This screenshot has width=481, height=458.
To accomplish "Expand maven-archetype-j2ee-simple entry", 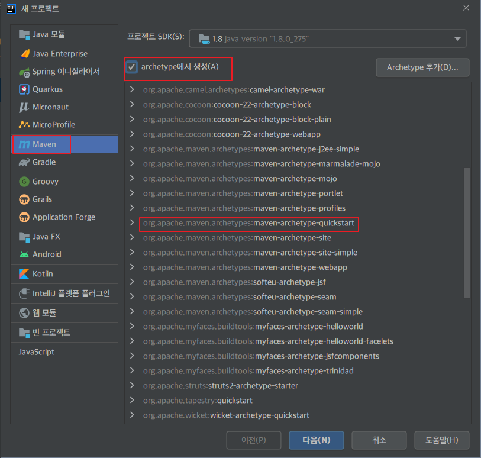I will pos(132,149).
